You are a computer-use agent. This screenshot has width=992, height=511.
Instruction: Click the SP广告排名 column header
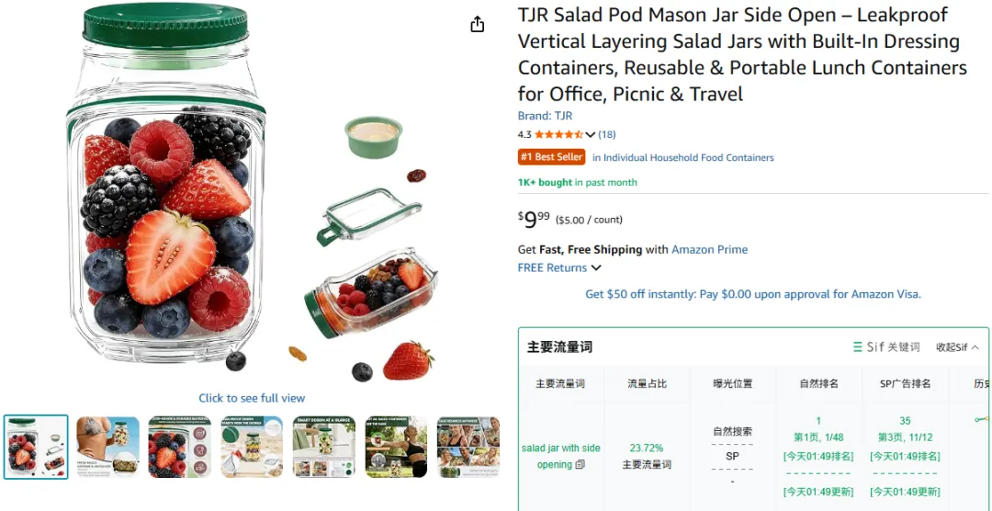click(x=905, y=383)
